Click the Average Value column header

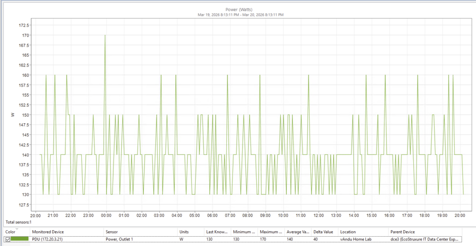[x=297, y=232]
